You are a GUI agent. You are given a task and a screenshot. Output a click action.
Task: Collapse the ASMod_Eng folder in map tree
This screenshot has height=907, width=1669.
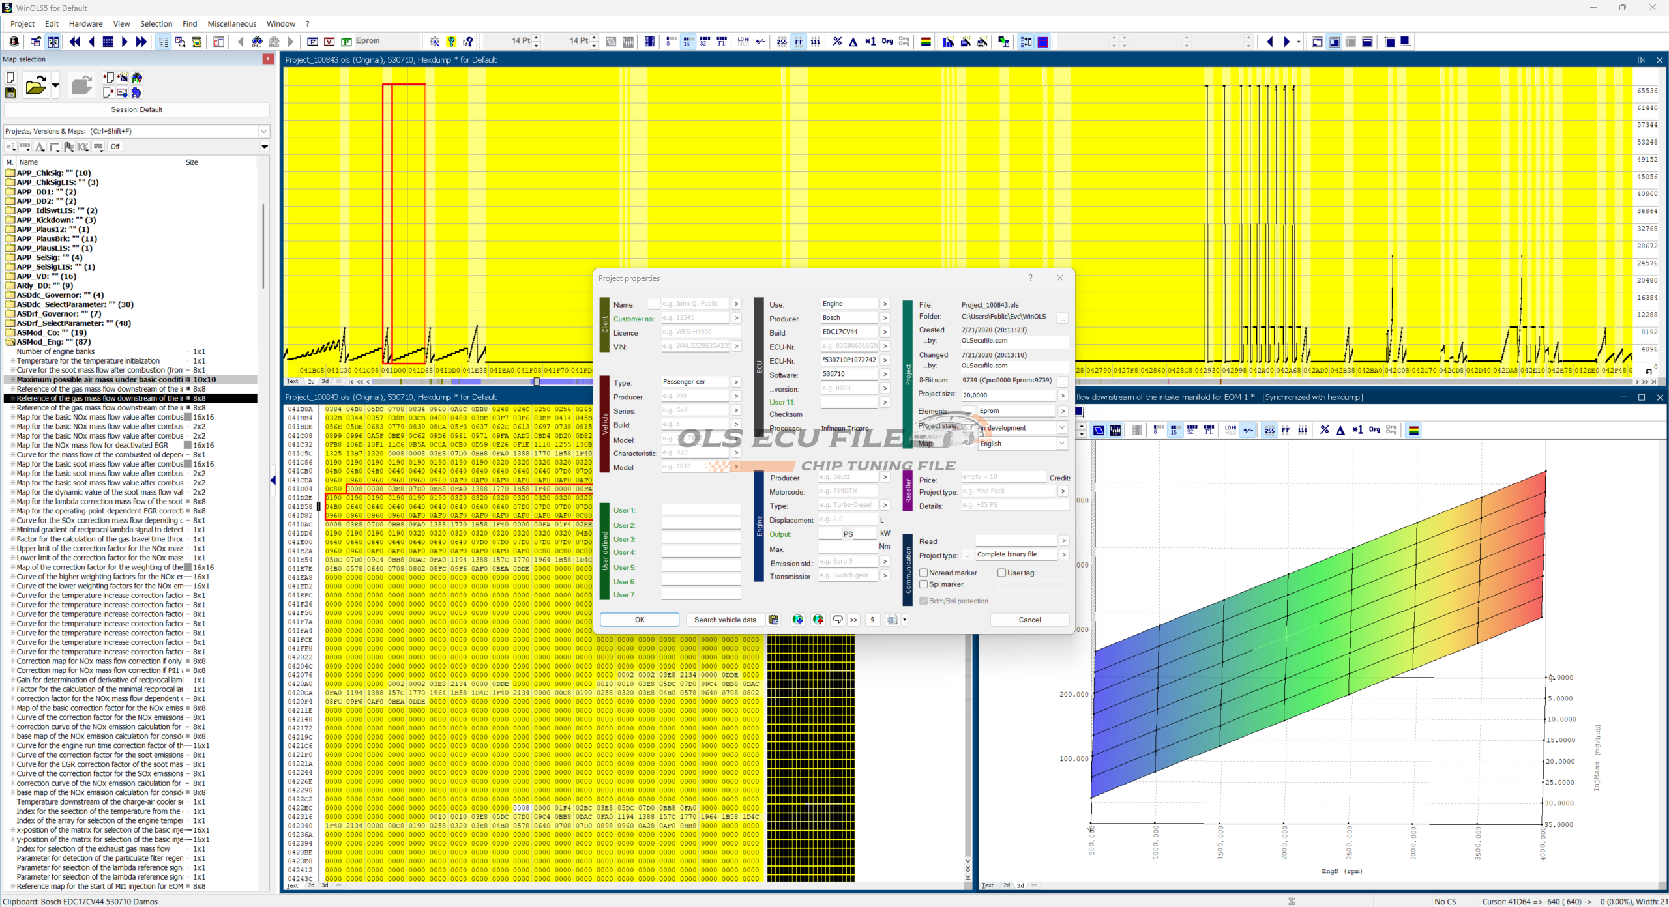[10, 342]
